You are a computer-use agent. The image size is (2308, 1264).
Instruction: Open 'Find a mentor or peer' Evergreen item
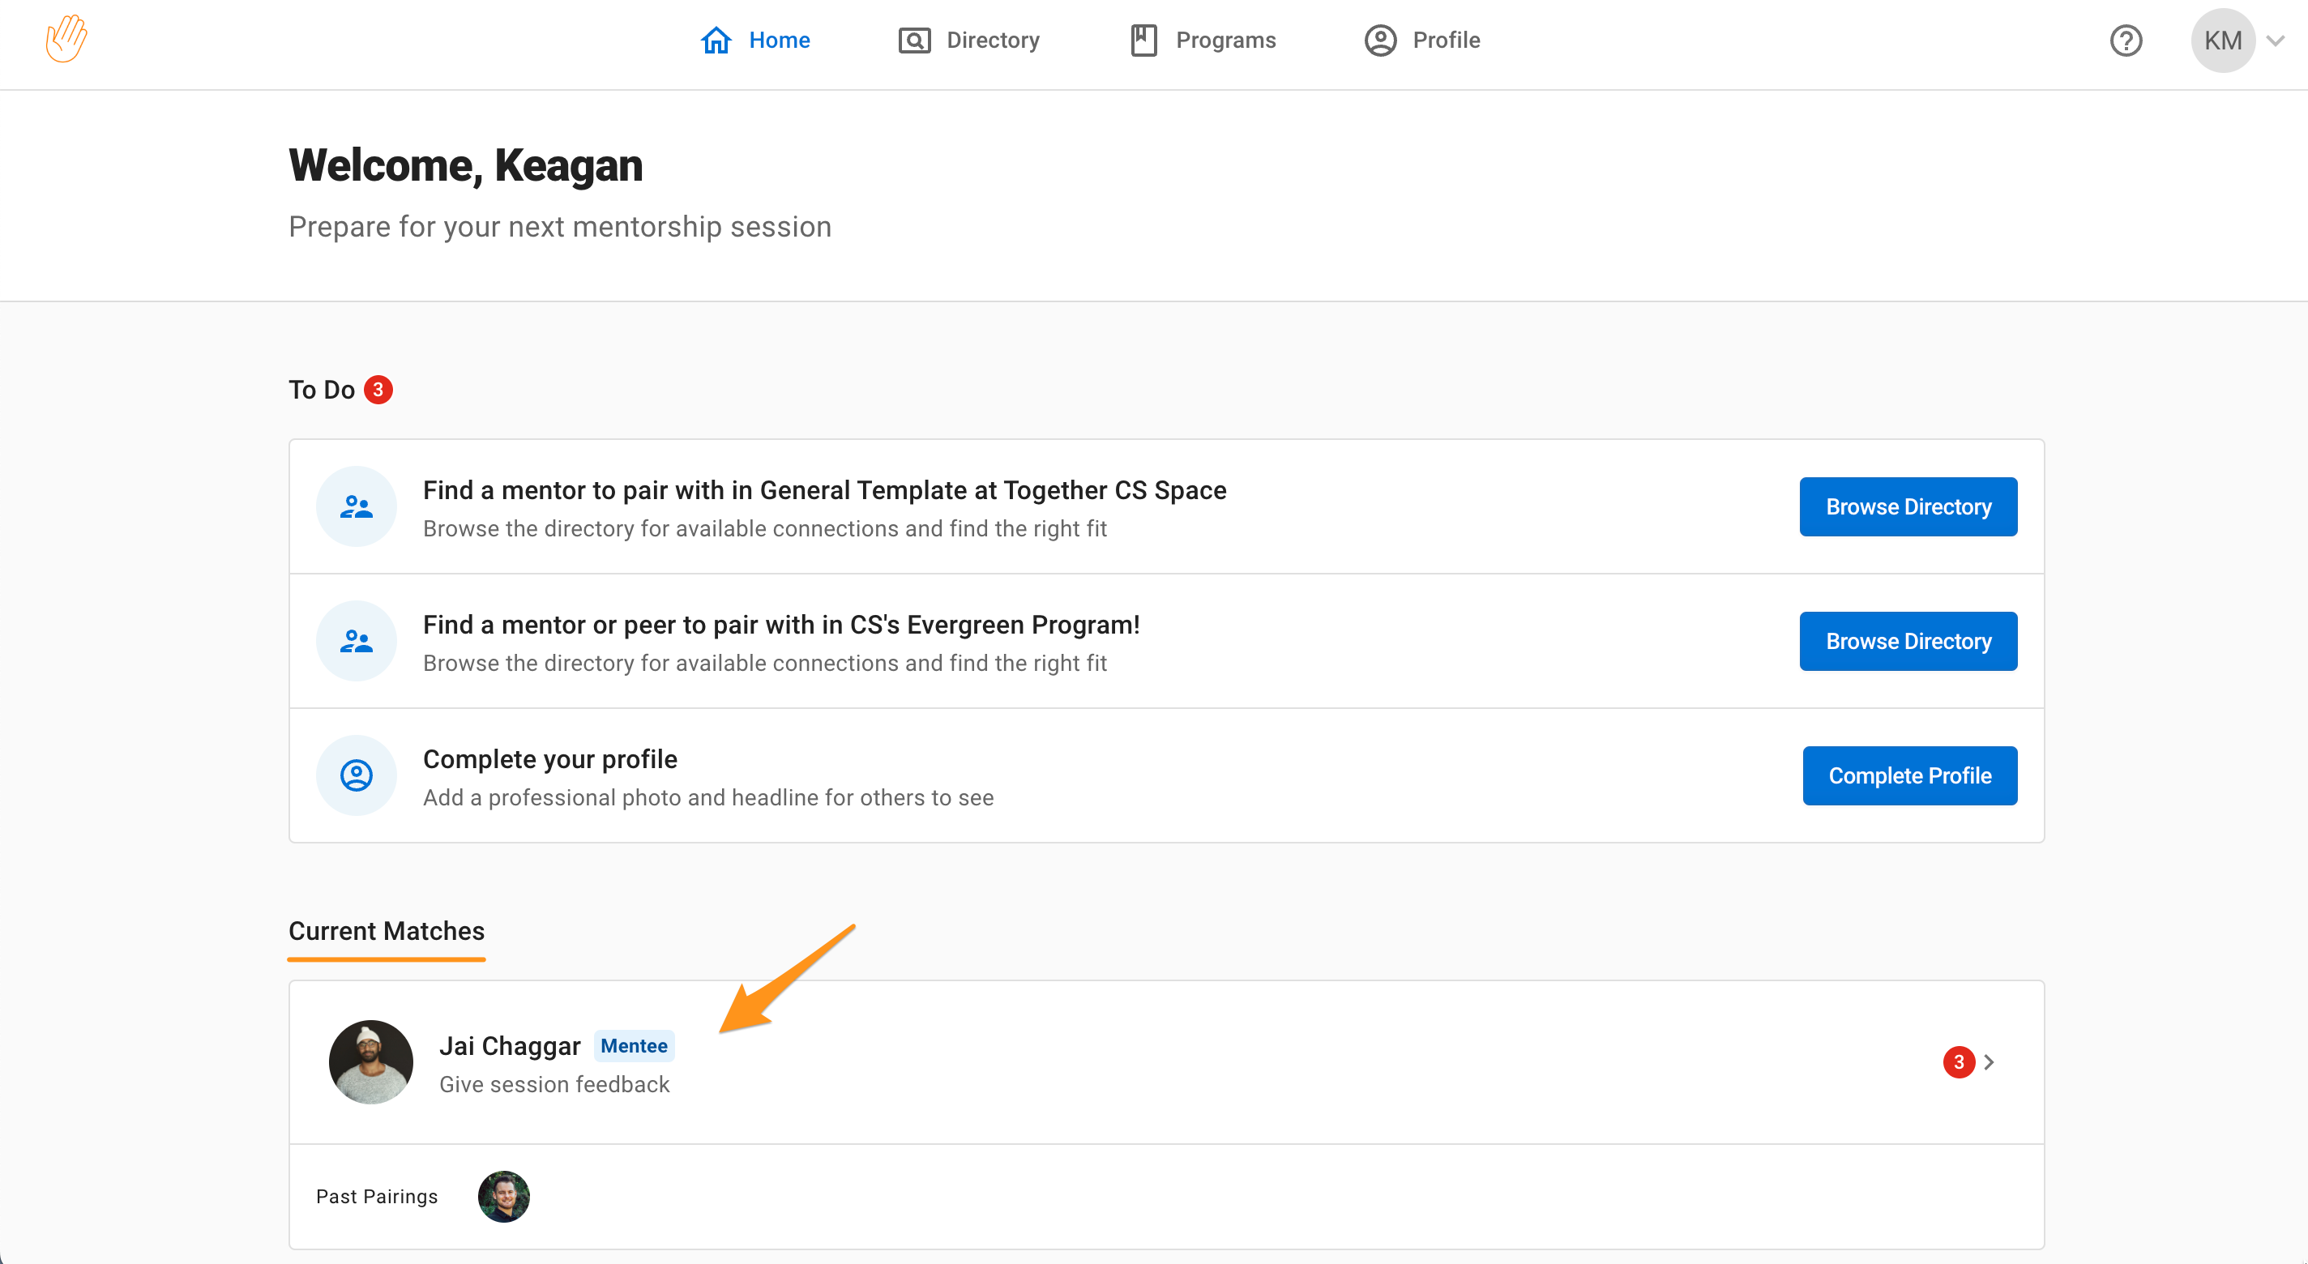1166,642
